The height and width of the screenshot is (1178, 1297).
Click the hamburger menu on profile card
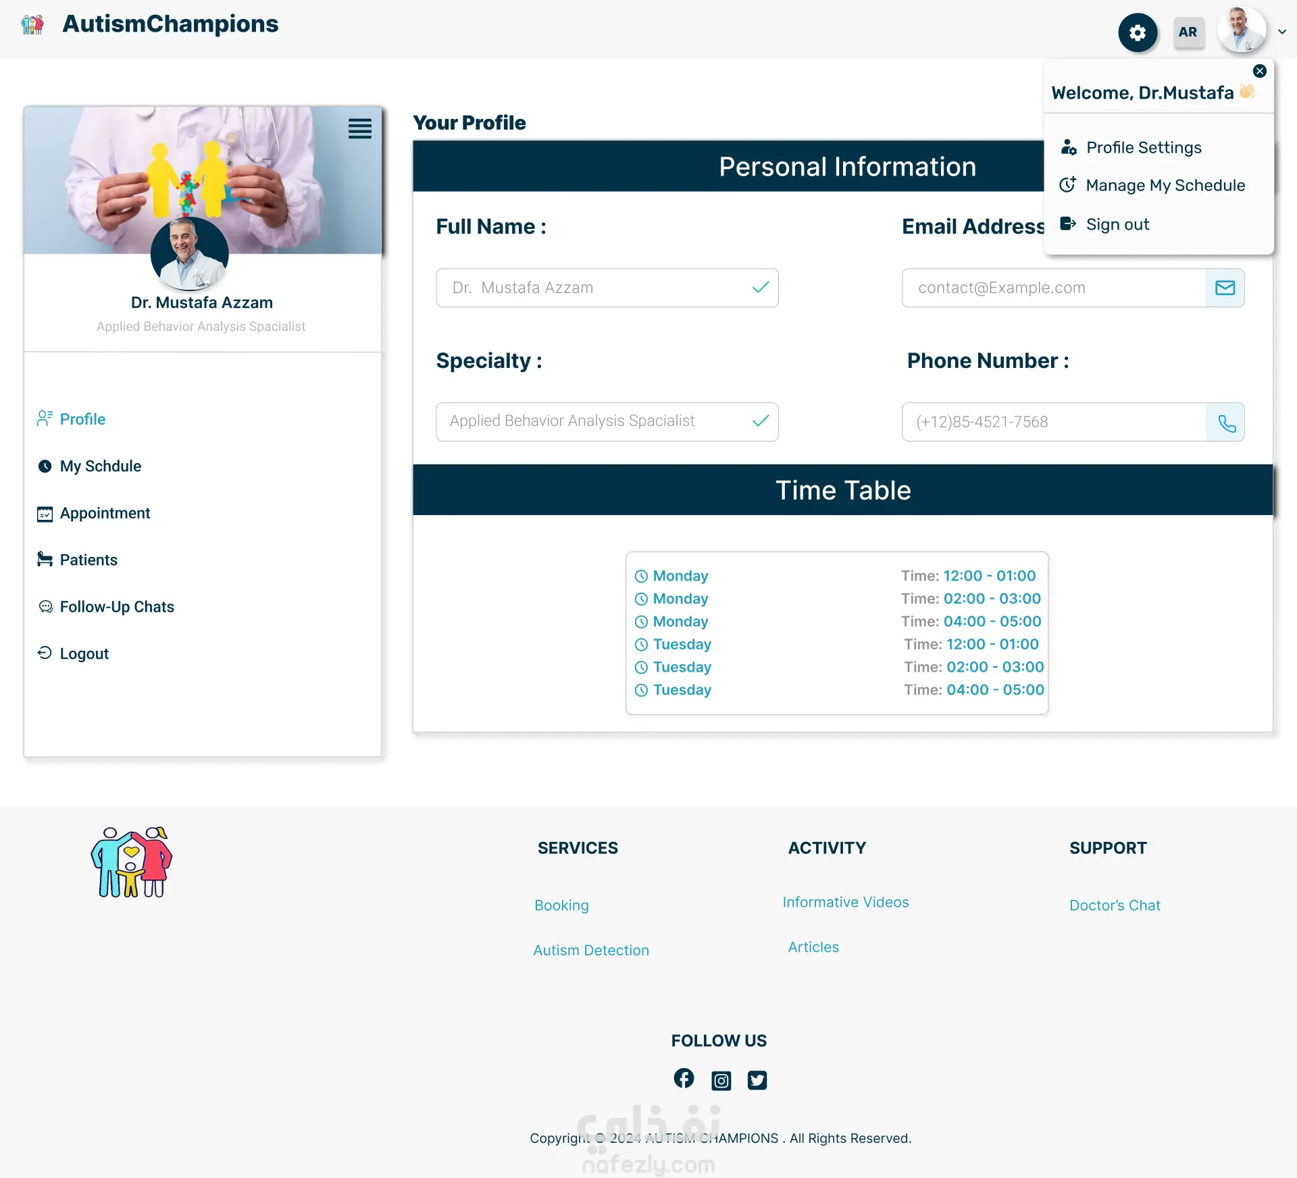tap(360, 128)
